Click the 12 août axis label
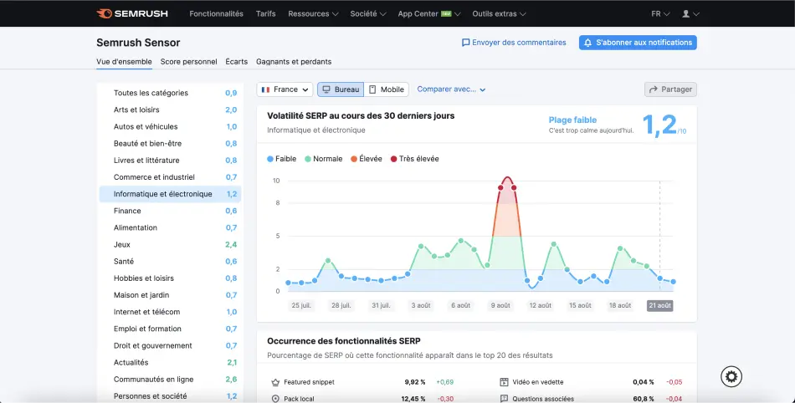Viewport: 795px width, 403px height. (541, 305)
